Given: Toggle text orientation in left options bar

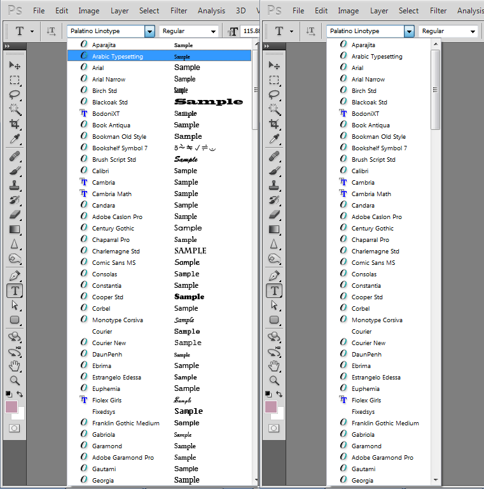Looking at the screenshot, I should tap(51, 31).
